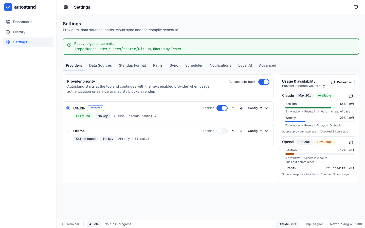The height and width of the screenshot is (228, 365).
Task: Click the Claude Weekly usage bar
Action: point(320,122)
